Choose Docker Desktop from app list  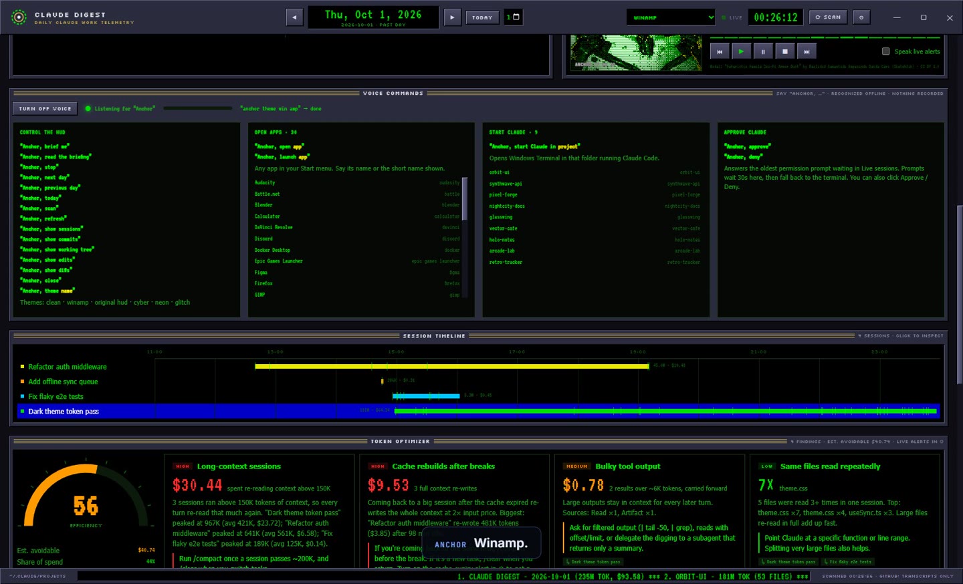tap(357, 250)
